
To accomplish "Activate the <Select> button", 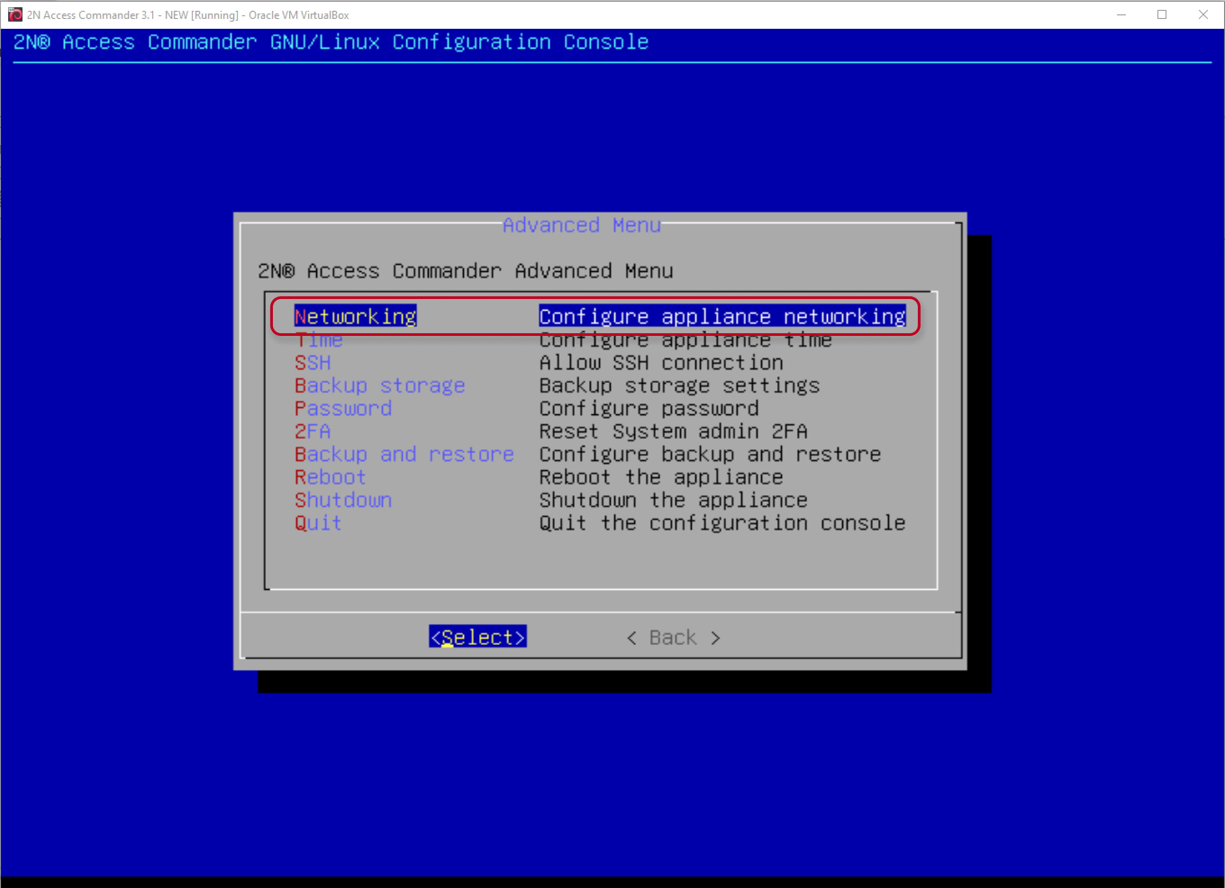I will 478,637.
